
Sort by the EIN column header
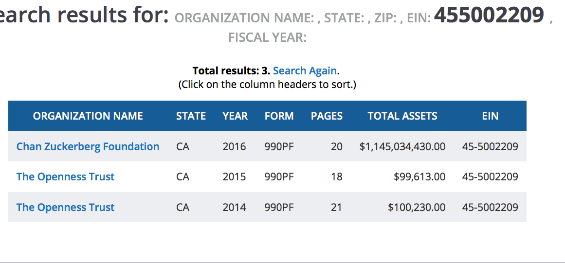[490, 116]
